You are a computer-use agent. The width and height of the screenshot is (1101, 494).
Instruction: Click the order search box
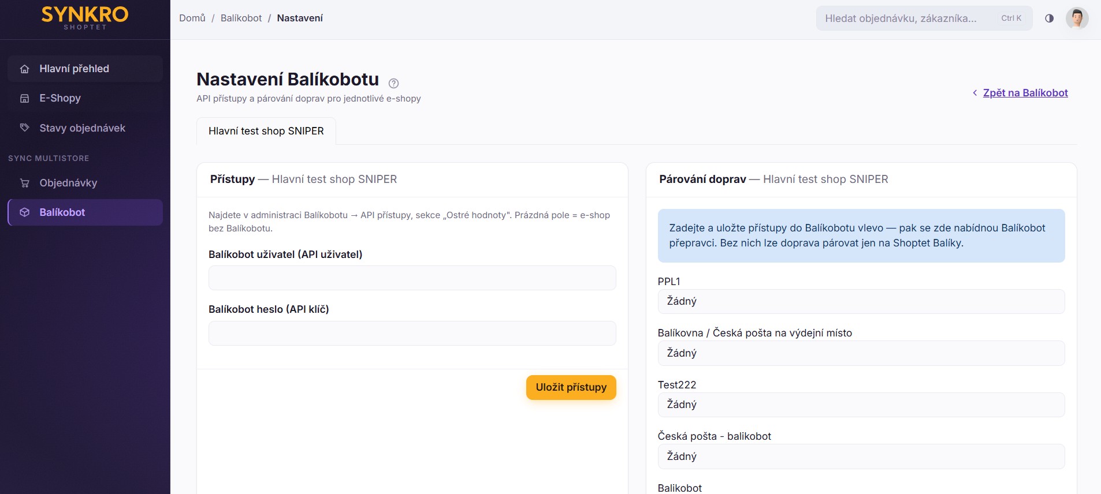[924, 18]
